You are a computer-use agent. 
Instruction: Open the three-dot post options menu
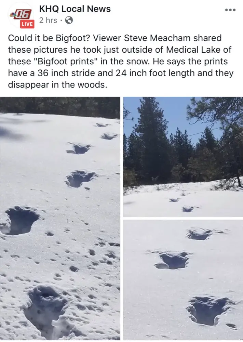(231, 10)
